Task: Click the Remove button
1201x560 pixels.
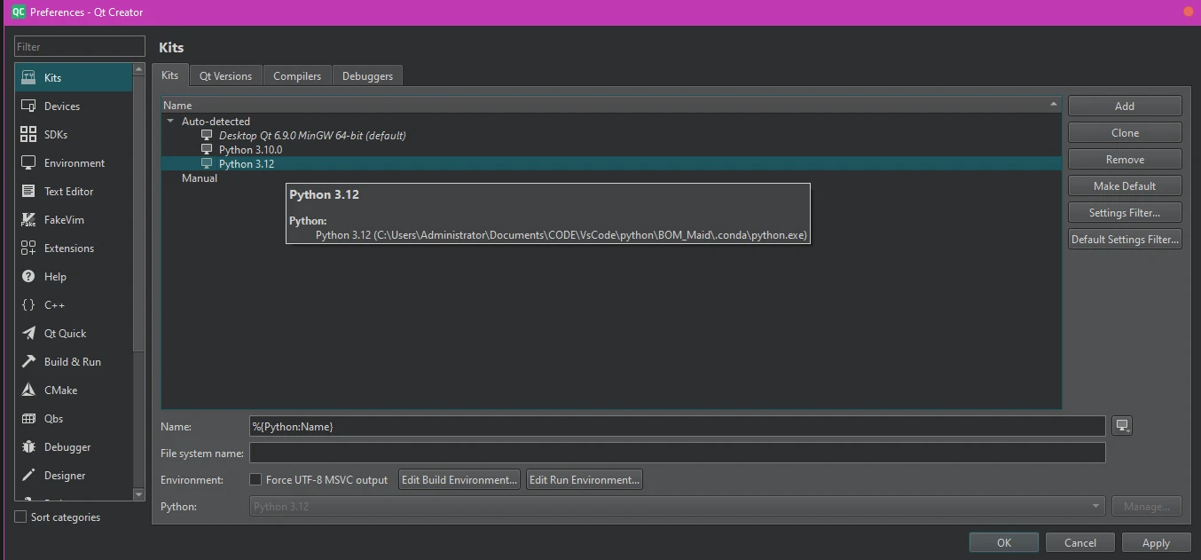Action: 1125,159
